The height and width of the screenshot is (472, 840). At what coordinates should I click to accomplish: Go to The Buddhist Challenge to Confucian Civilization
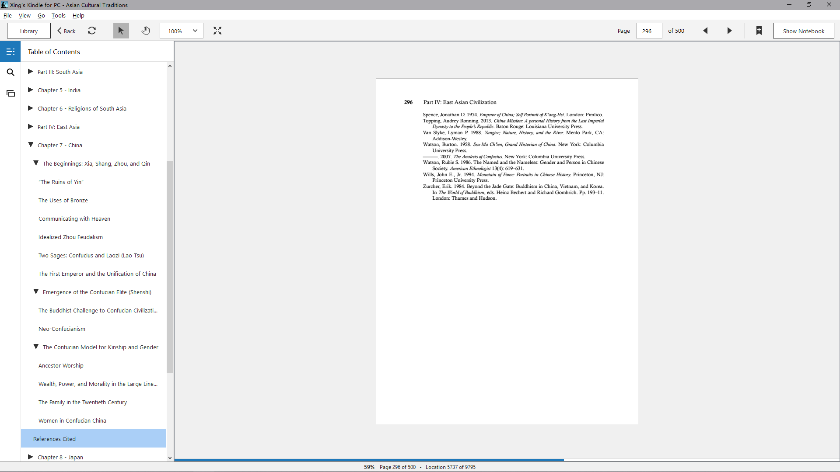tap(98, 310)
